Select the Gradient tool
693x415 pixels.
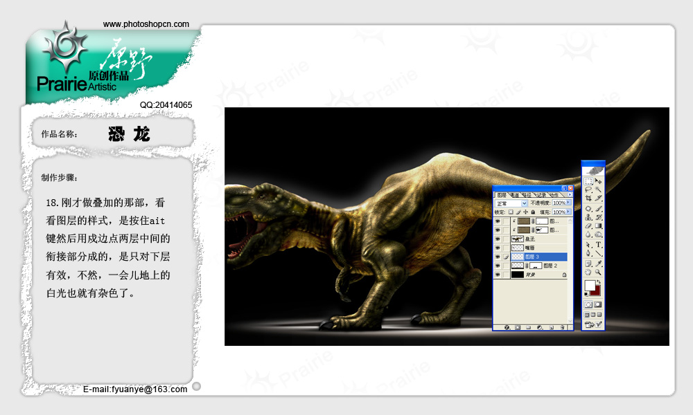click(598, 225)
